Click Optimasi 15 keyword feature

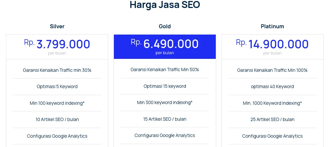(x=164, y=86)
